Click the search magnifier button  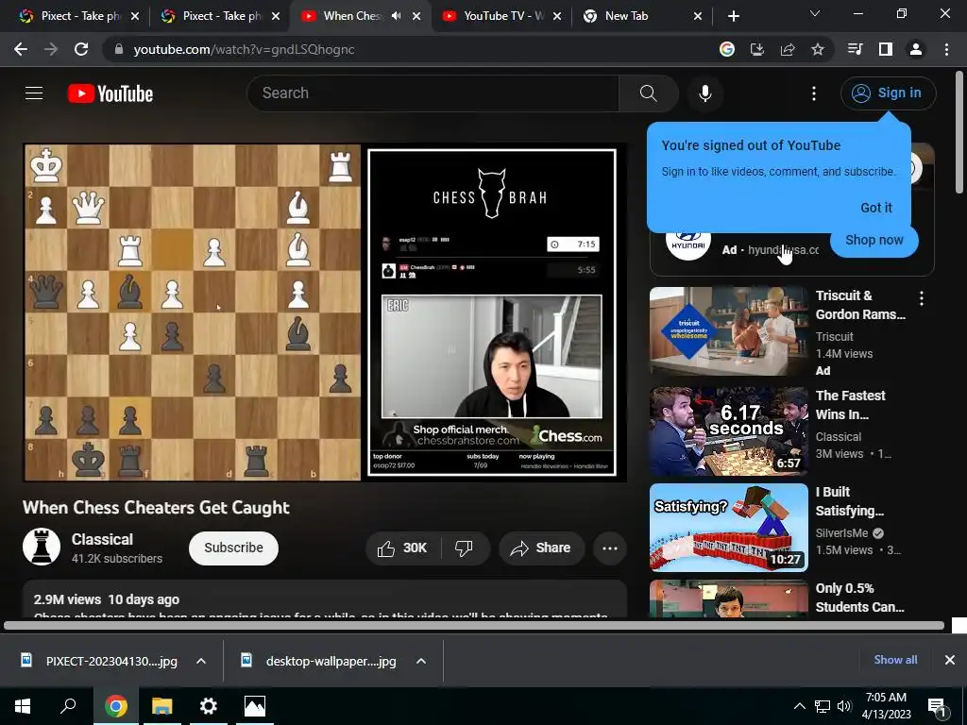[x=648, y=93]
